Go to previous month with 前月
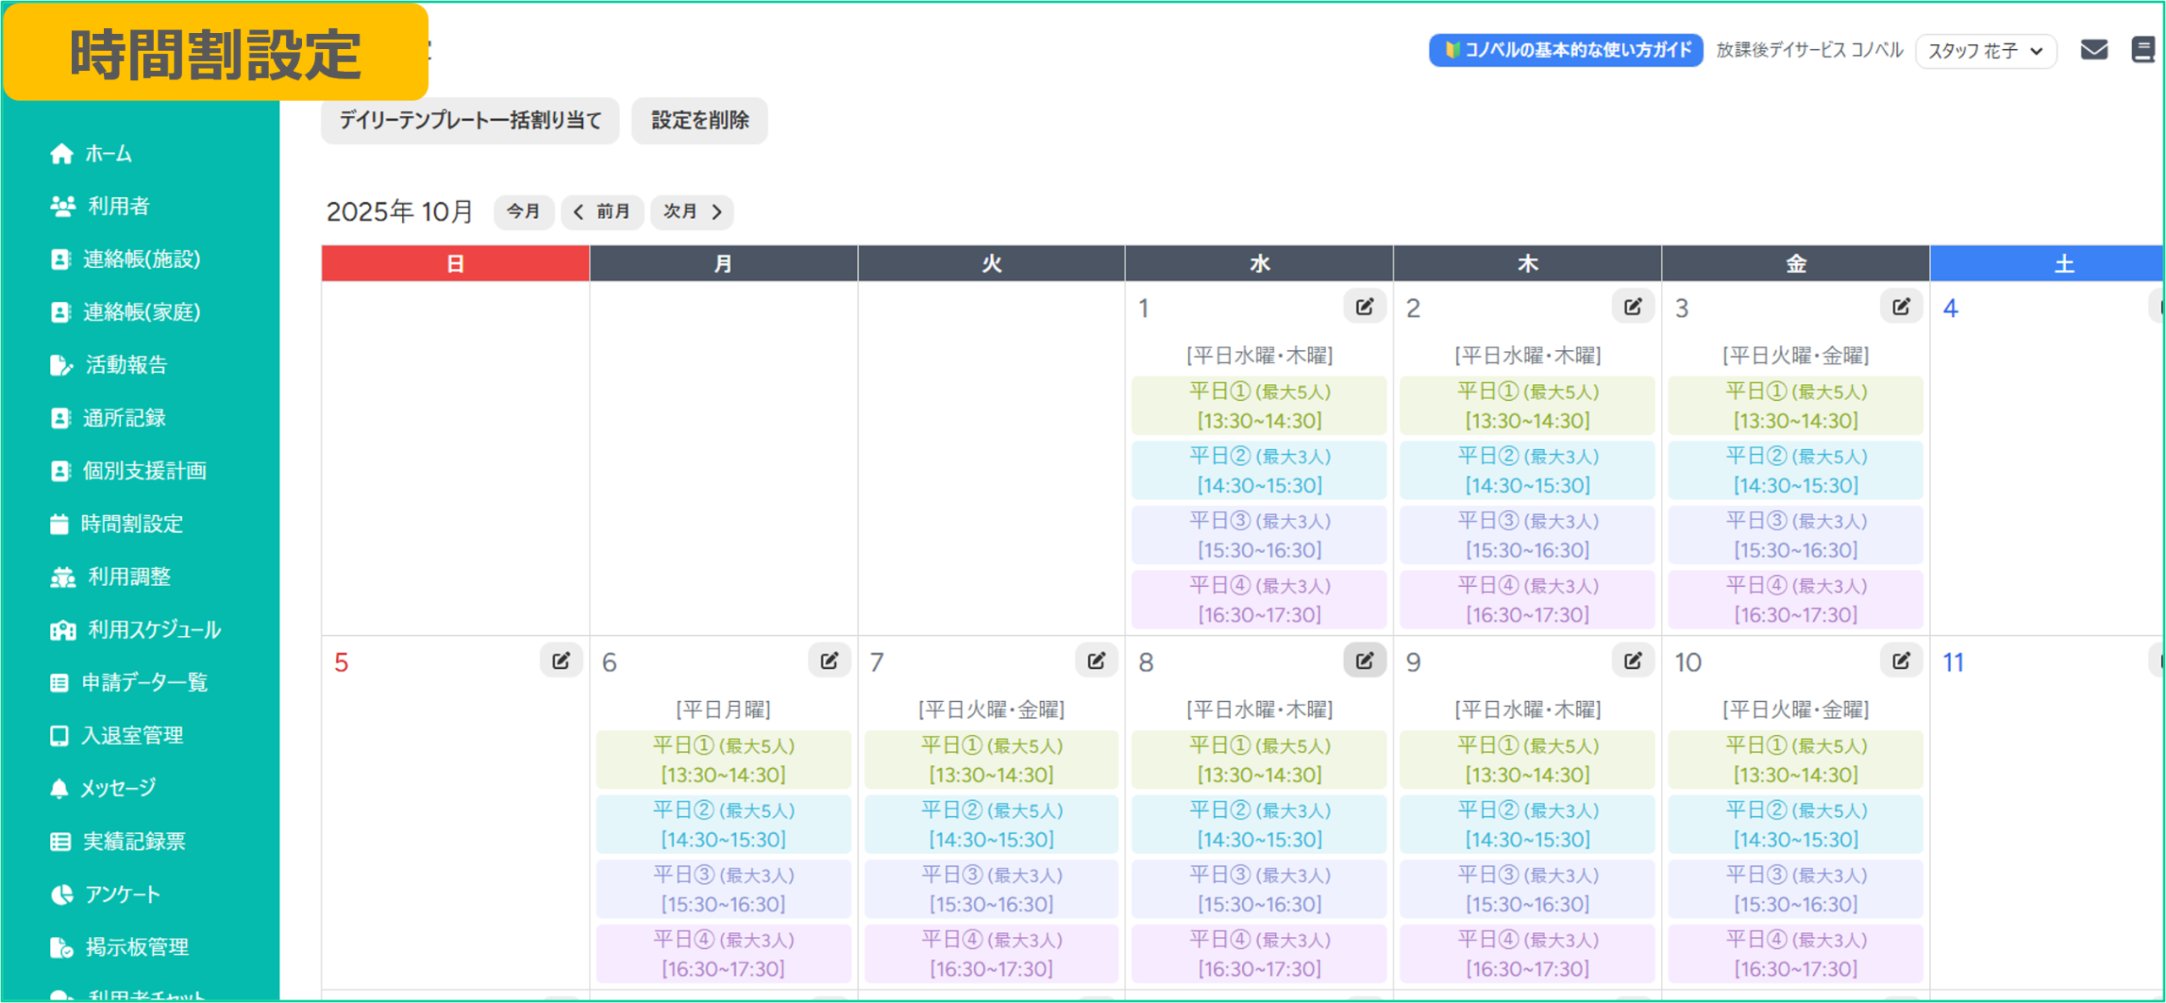The height and width of the screenshot is (1003, 2166). [602, 211]
